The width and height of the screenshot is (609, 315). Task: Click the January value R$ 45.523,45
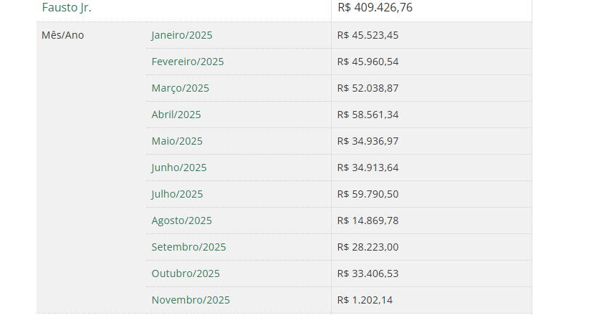pos(368,35)
